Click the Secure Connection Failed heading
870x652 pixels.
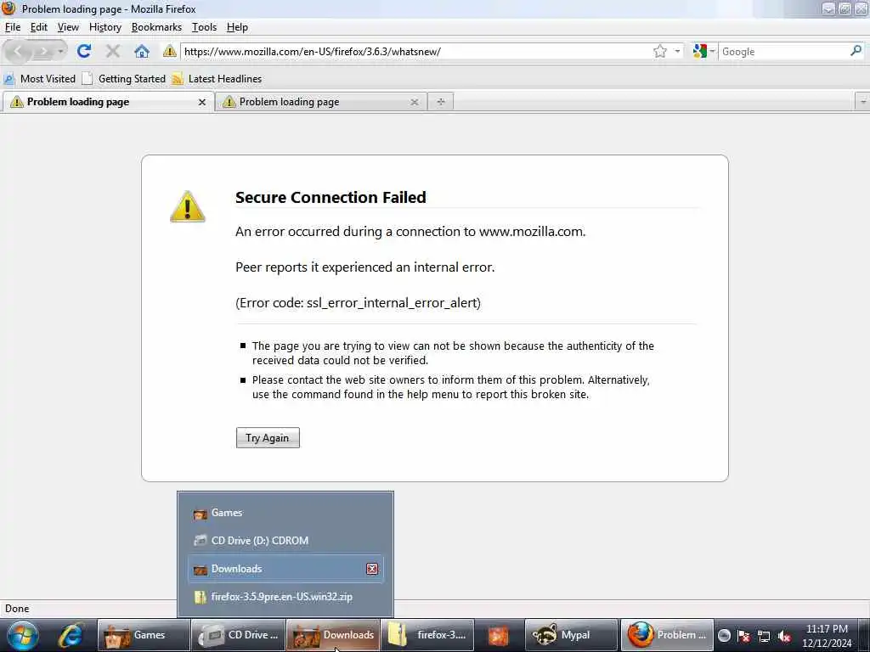330,197
